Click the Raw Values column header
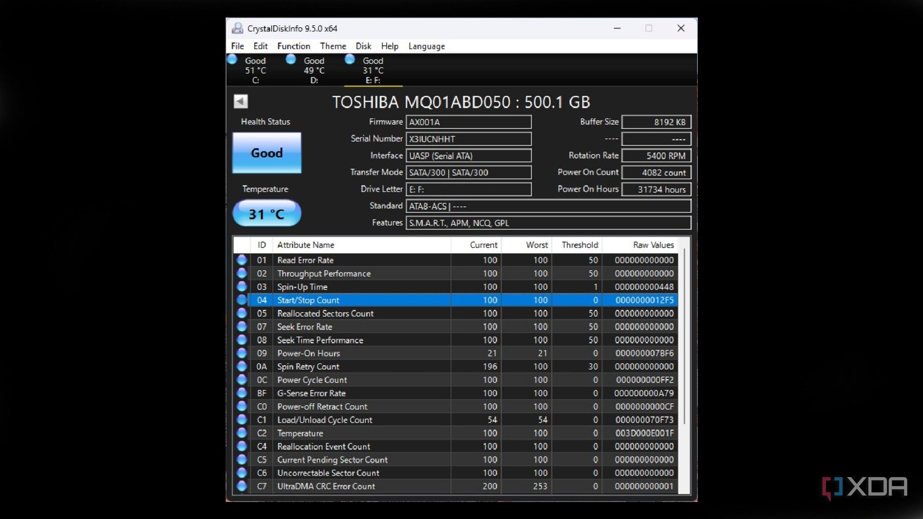Image resolution: width=923 pixels, height=519 pixels. (640, 245)
